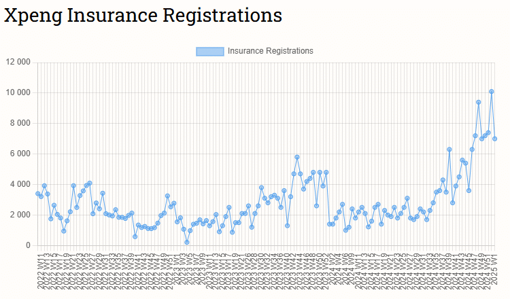
Task: Toggle the Insurance Registrations dataset legend label
Action: (x=270, y=51)
